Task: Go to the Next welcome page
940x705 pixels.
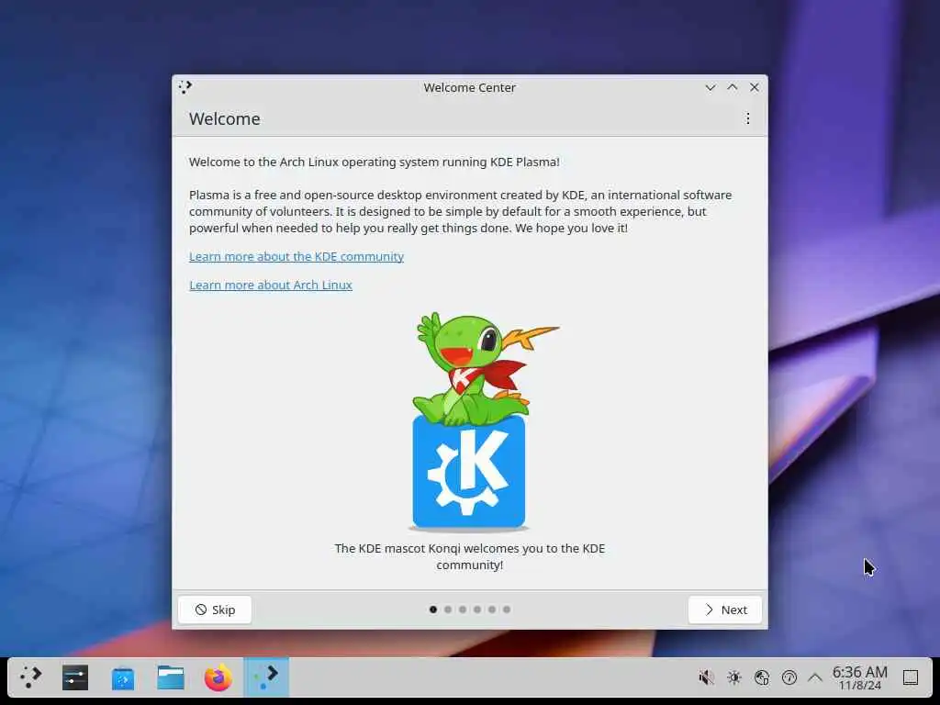Action: [x=725, y=610]
